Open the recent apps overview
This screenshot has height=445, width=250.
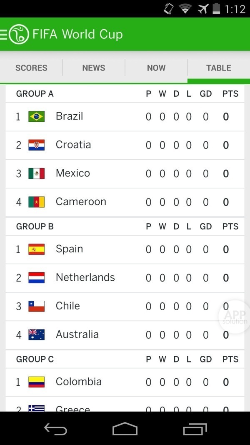(x=195, y=429)
